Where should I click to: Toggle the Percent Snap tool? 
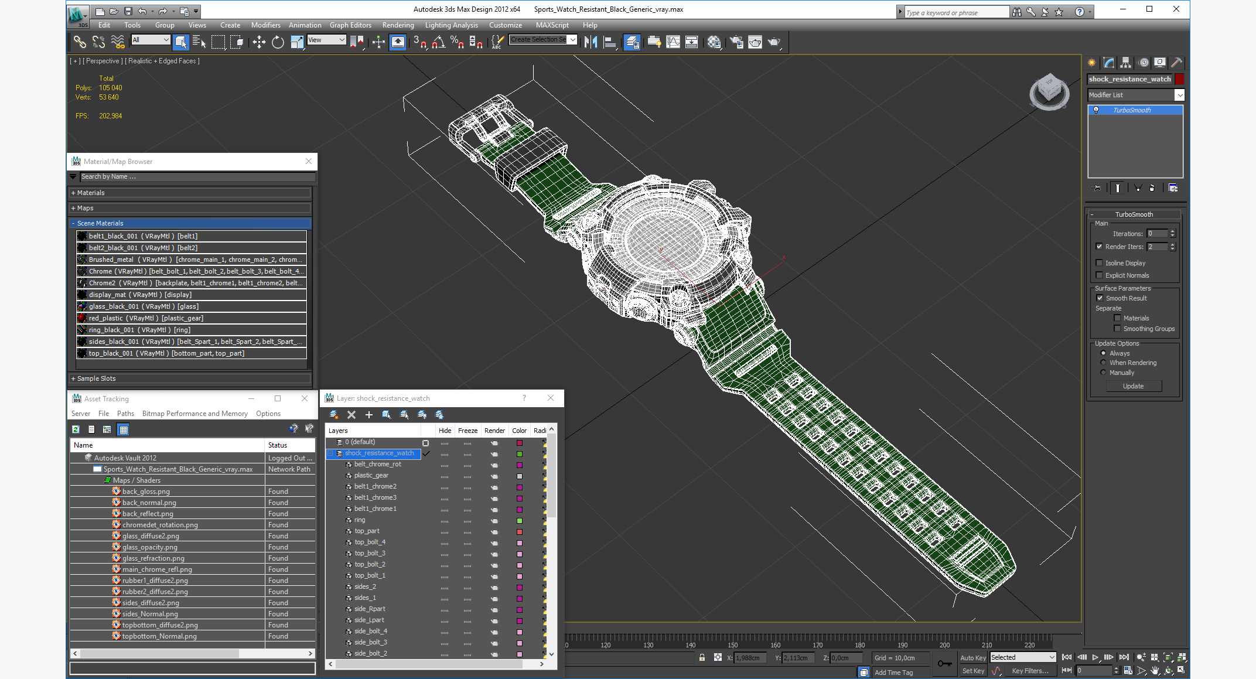(457, 42)
